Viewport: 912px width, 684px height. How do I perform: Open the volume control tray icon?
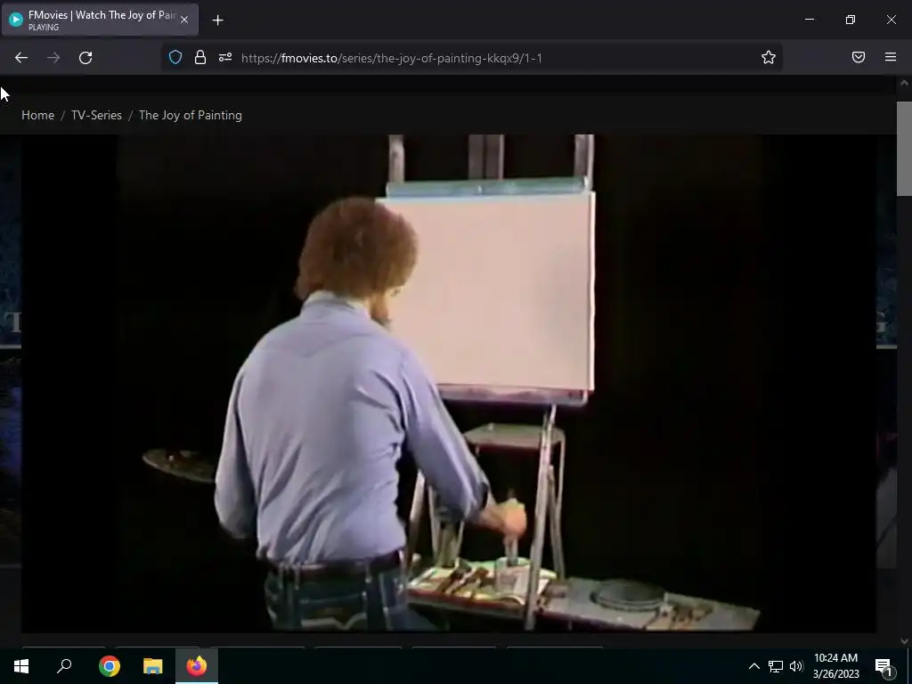click(x=796, y=666)
